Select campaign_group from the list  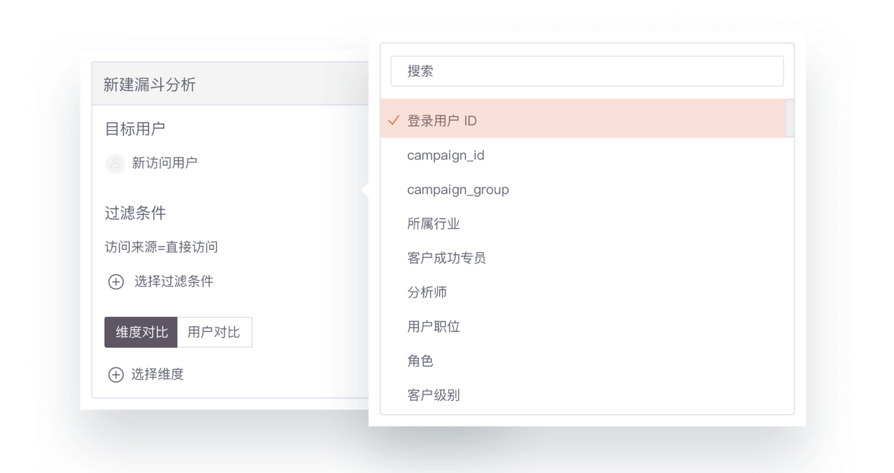tap(458, 189)
